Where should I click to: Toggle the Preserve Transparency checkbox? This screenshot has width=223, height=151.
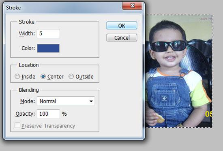click(17, 125)
